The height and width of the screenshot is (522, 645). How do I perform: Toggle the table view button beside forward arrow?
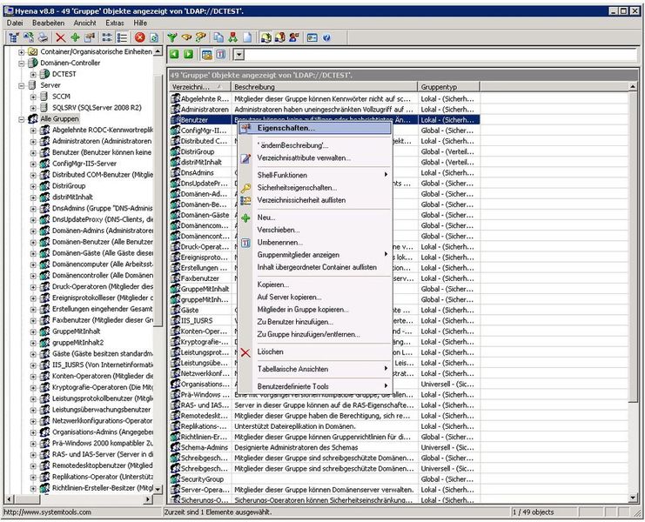click(207, 54)
